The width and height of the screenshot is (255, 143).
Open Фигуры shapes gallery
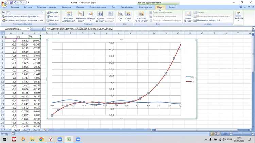pos(53,16)
